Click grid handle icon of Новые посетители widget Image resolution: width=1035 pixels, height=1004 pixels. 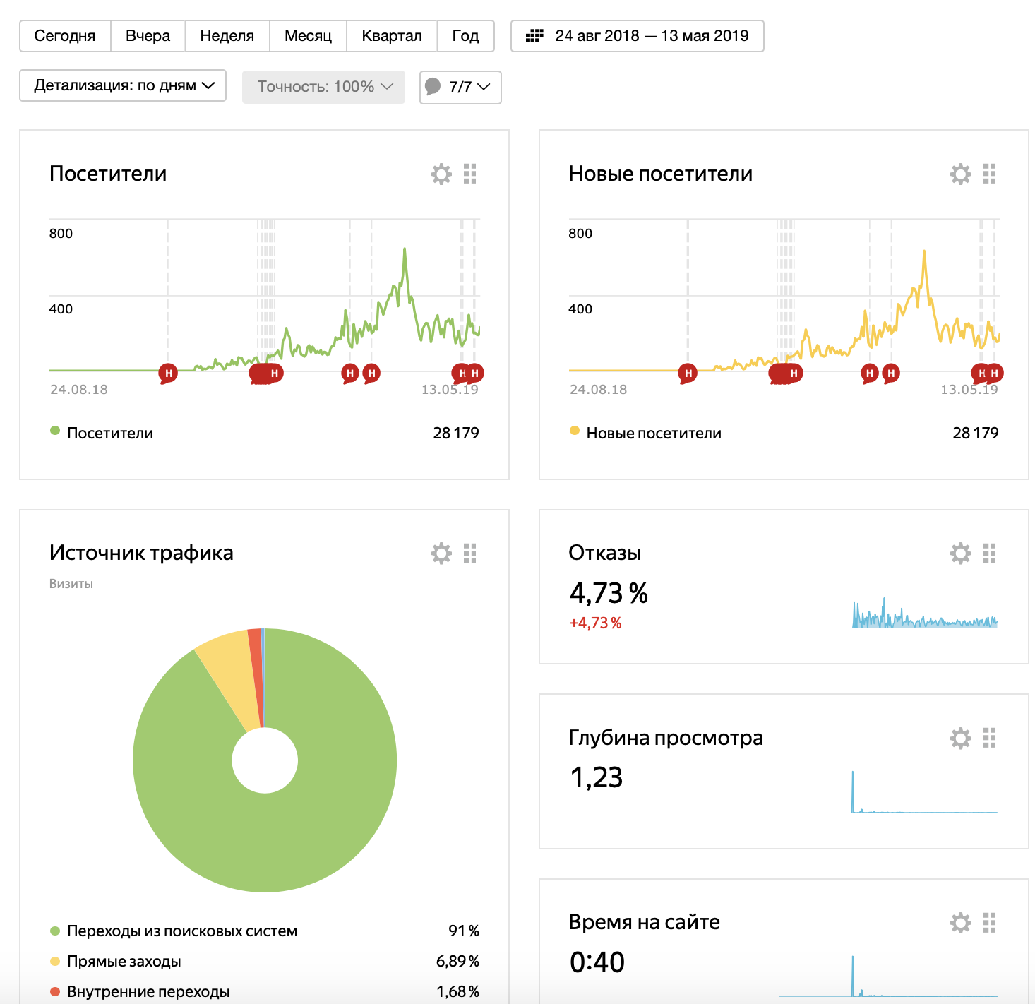pos(989,174)
